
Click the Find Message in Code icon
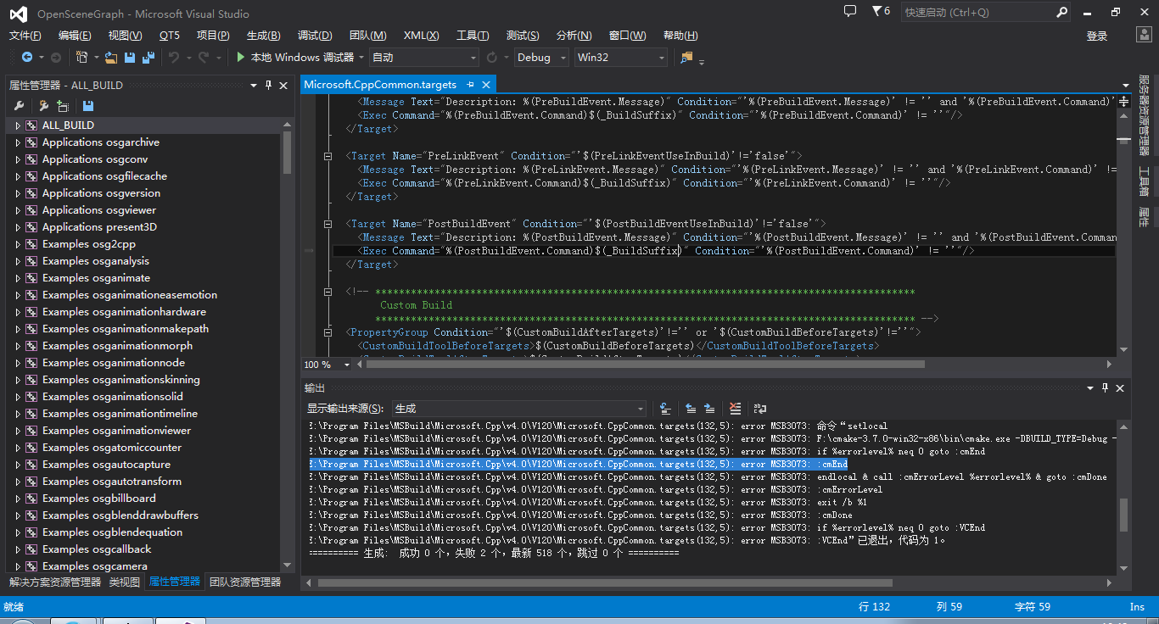(666, 409)
